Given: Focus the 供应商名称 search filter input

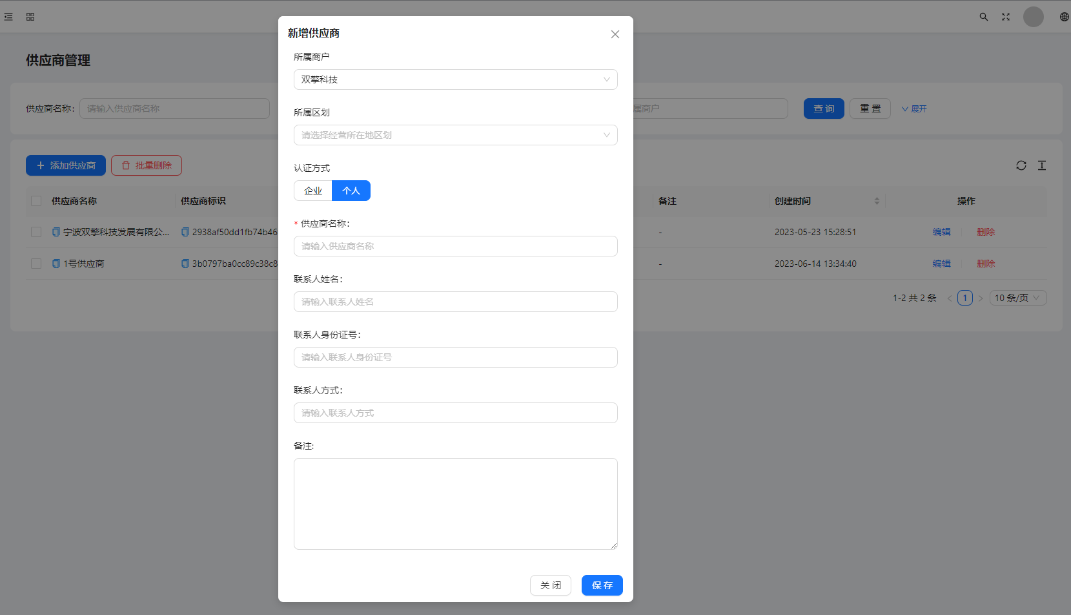Looking at the screenshot, I should [x=174, y=109].
